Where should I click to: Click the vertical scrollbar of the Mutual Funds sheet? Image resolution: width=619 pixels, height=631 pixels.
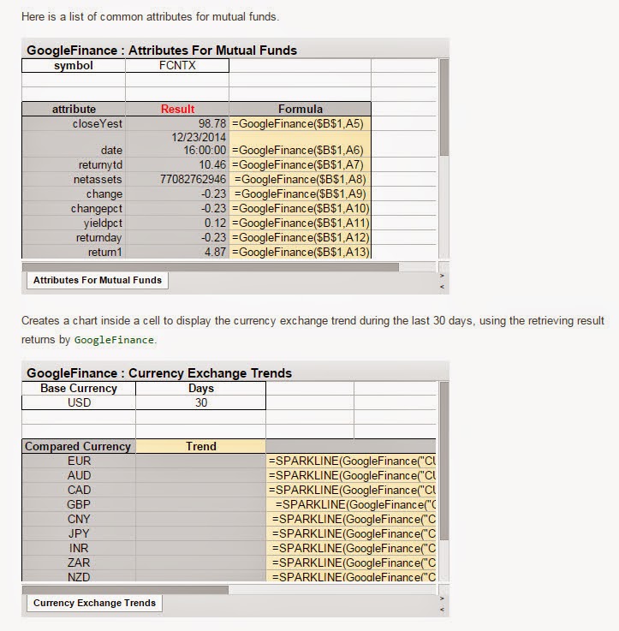(444, 107)
